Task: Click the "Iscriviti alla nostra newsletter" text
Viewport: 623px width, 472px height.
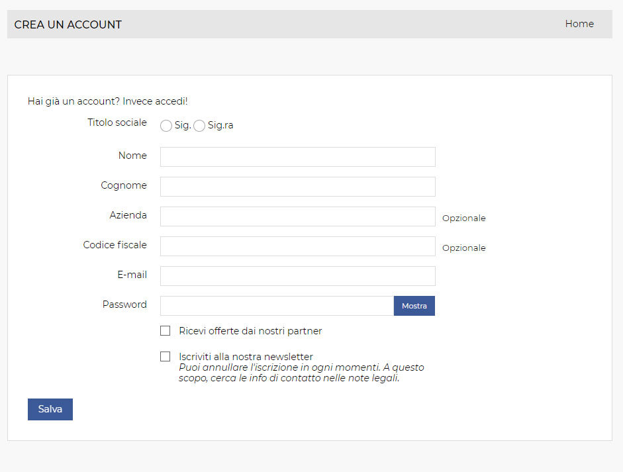Action: click(246, 357)
